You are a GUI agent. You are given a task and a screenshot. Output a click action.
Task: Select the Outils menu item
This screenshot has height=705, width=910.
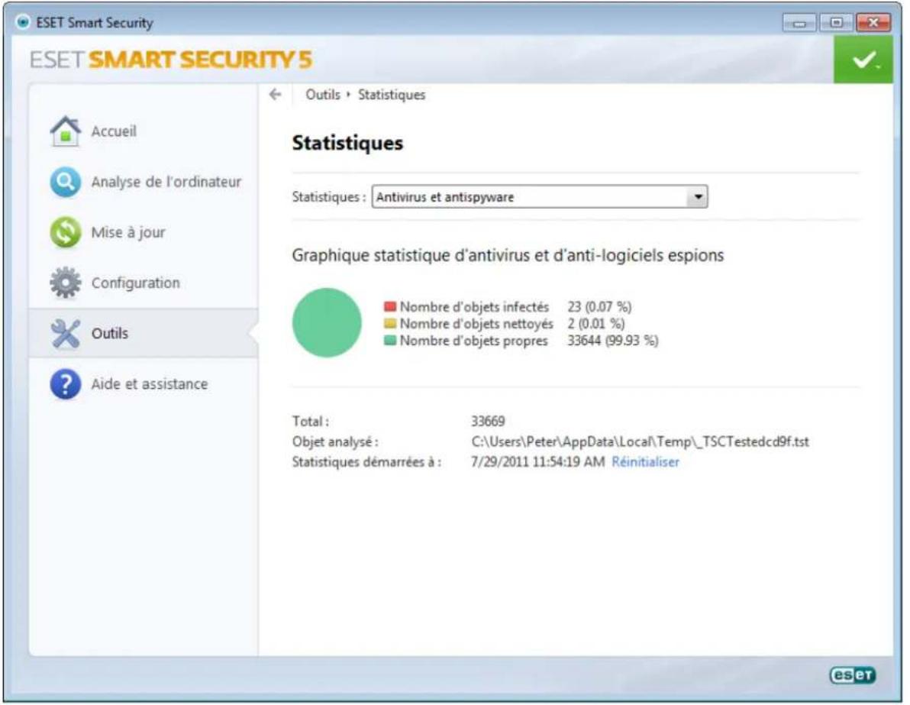coord(144,333)
